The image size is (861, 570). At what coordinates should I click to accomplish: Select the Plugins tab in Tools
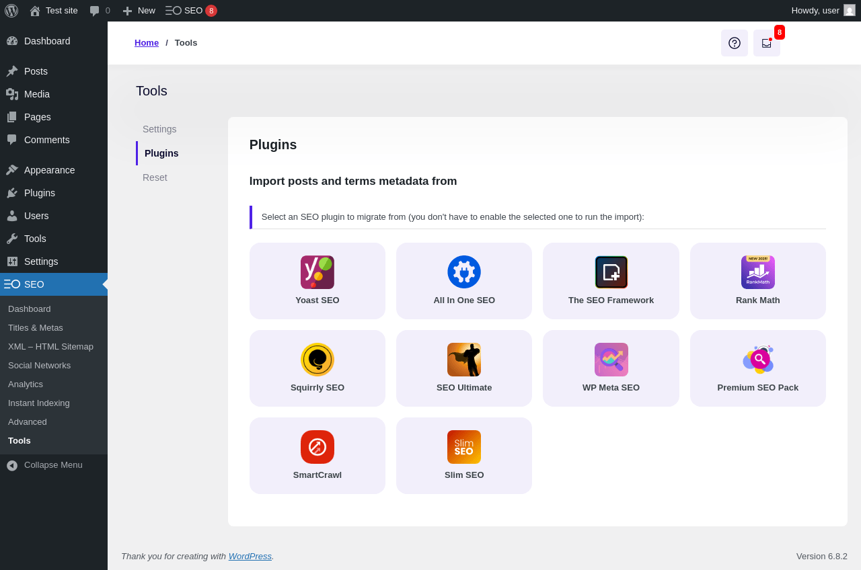[x=161, y=153]
